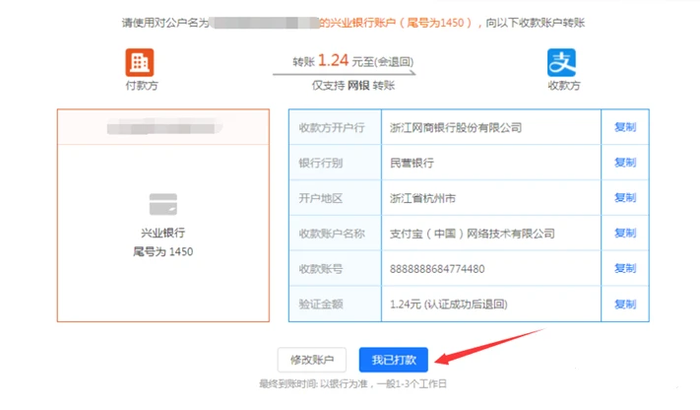Click the 仅支持 网银 转账 note
This screenshot has width=700, height=410.
pos(353,86)
